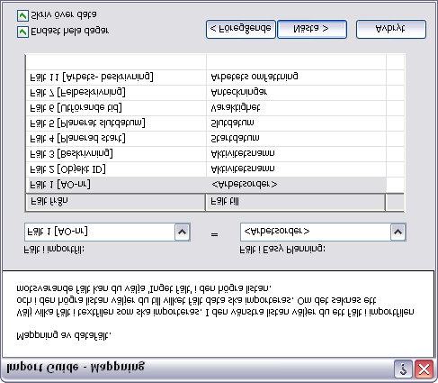Click the Föregående button
The height and width of the screenshot is (383, 438).
click(241, 29)
